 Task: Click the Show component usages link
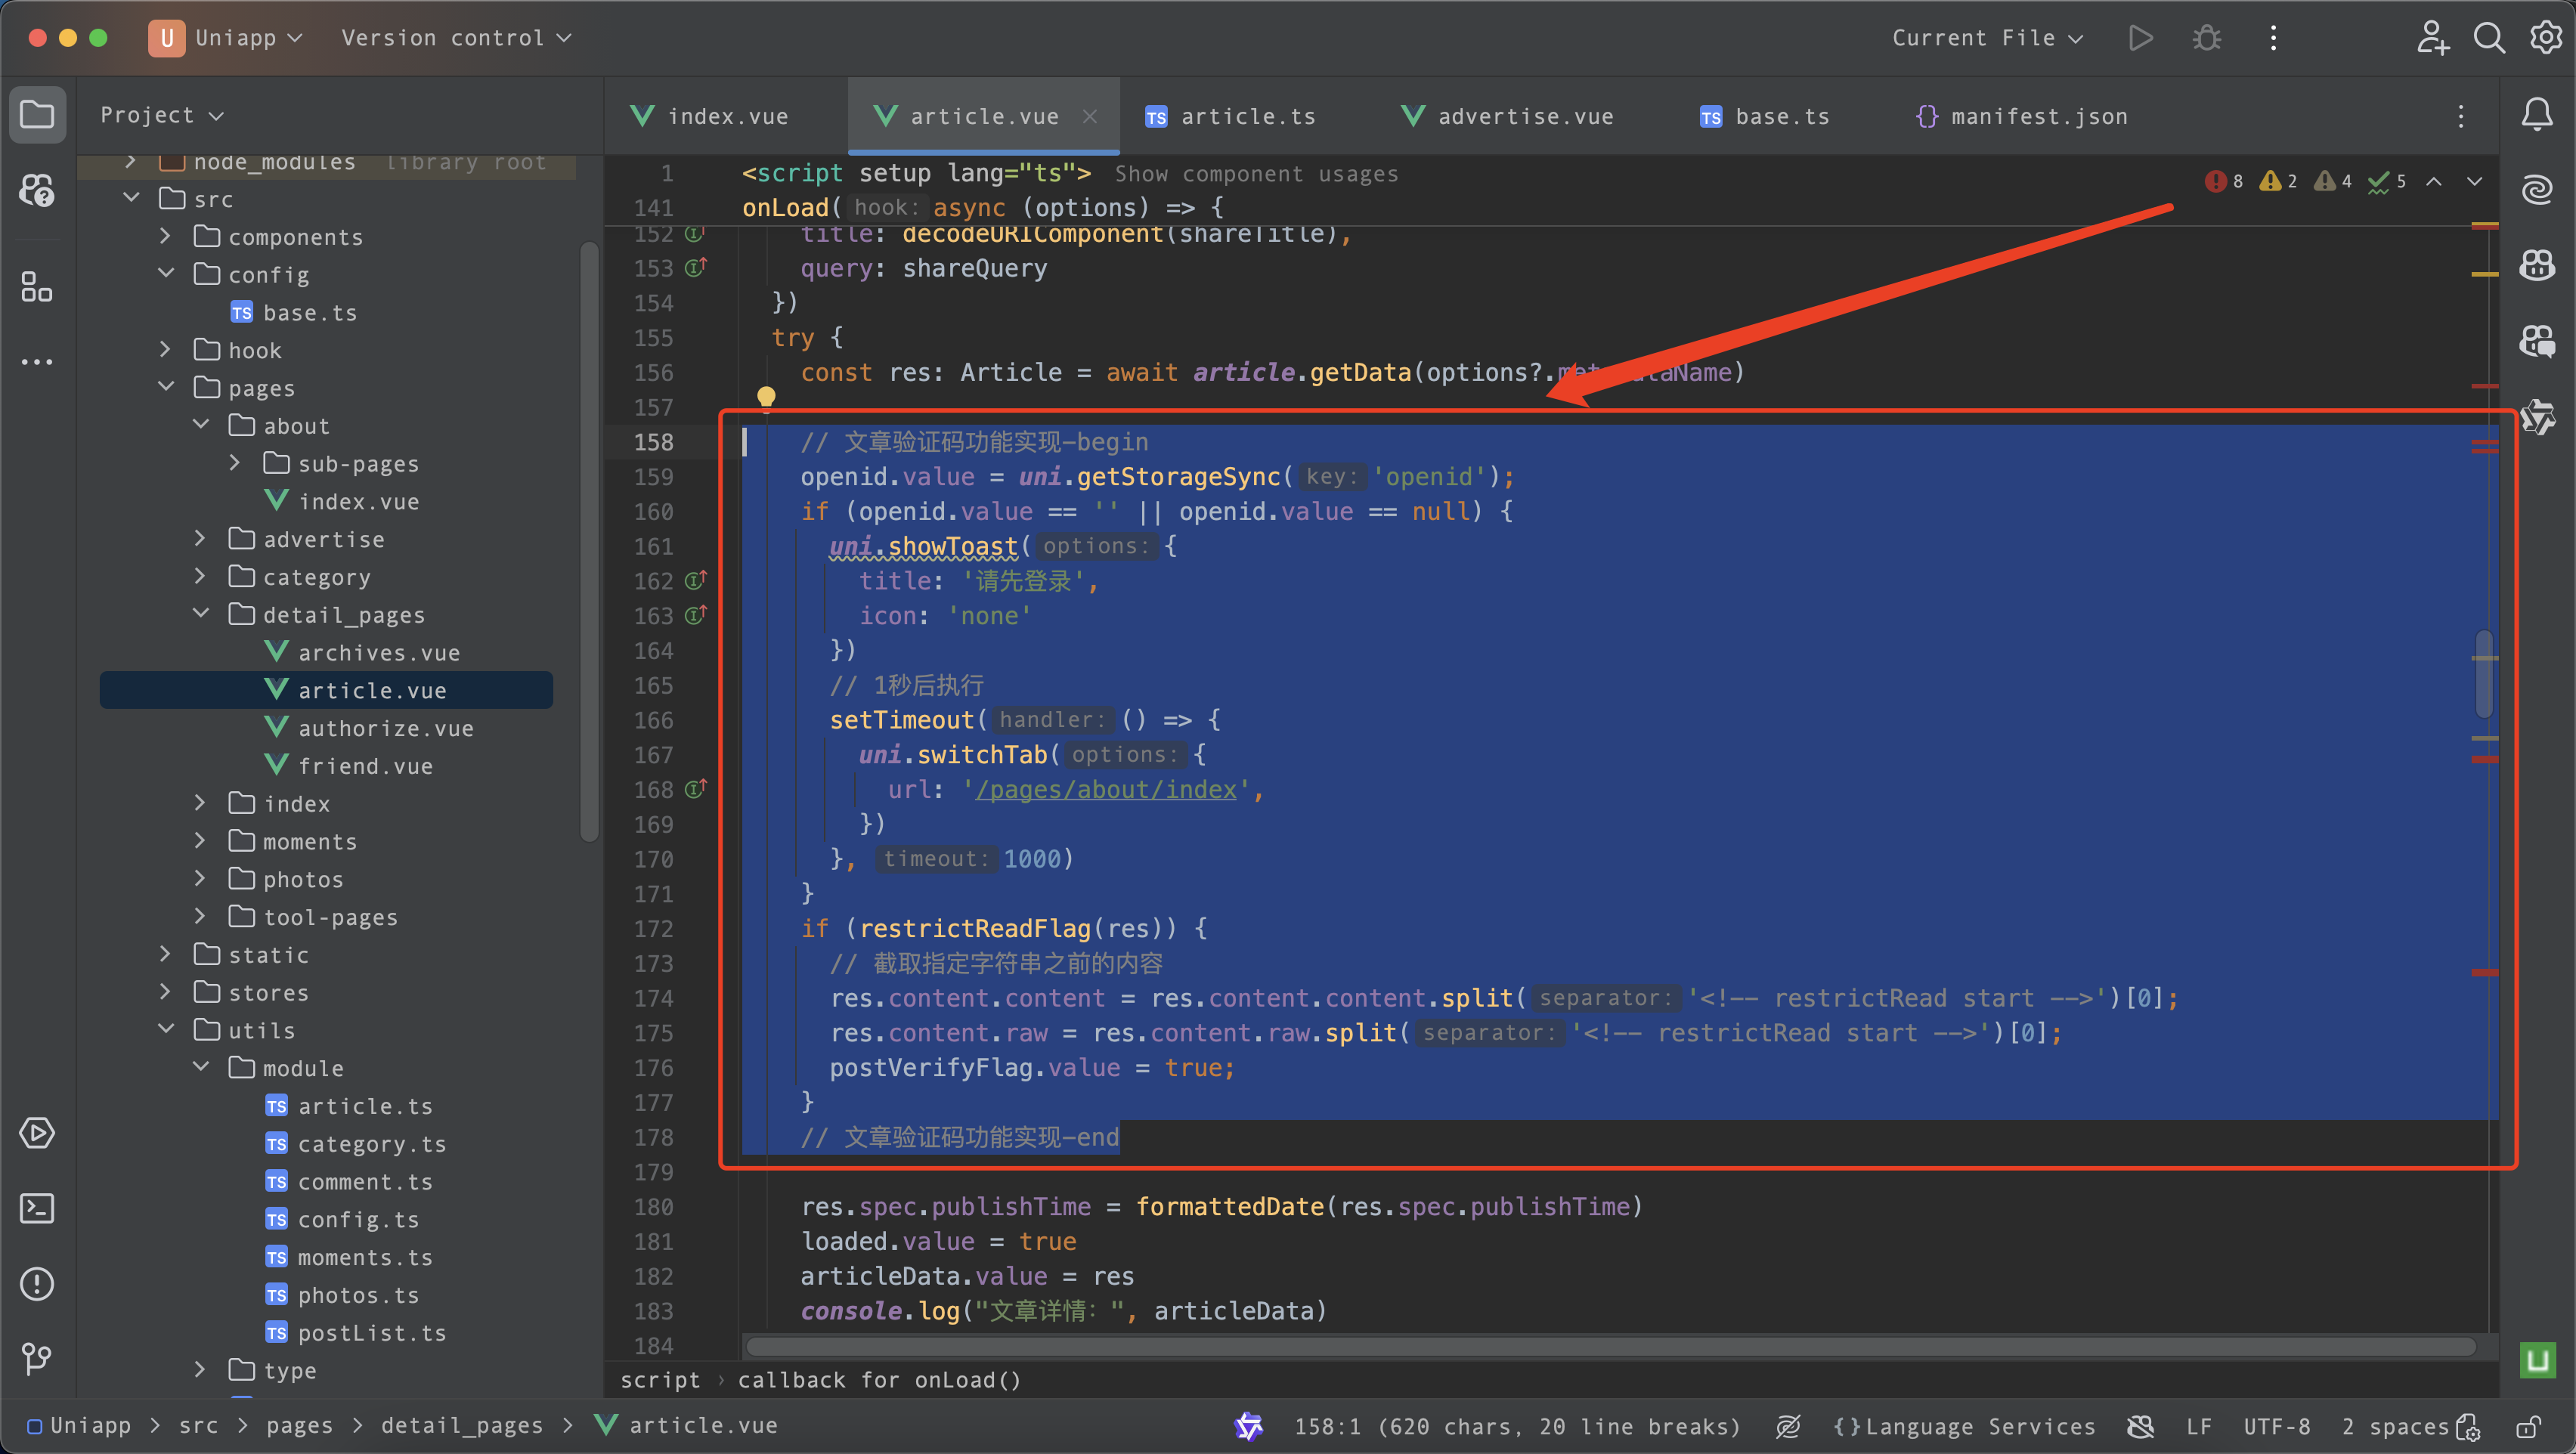coord(1256,174)
